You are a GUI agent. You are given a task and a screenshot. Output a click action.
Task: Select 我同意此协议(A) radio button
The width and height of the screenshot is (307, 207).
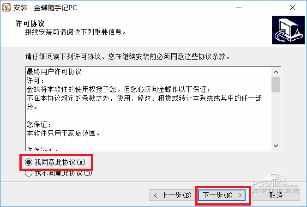29,162
